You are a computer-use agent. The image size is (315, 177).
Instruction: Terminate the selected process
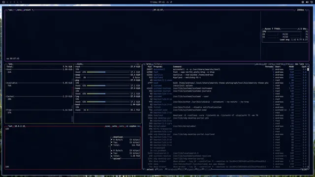(x=172, y=169)
